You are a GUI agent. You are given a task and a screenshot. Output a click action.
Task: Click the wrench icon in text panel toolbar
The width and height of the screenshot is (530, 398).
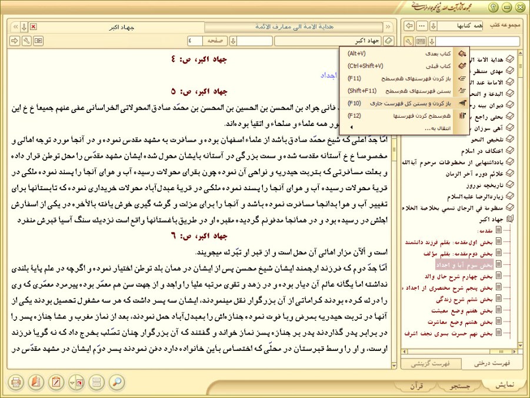pyautogui.click(x=26, y=41)
